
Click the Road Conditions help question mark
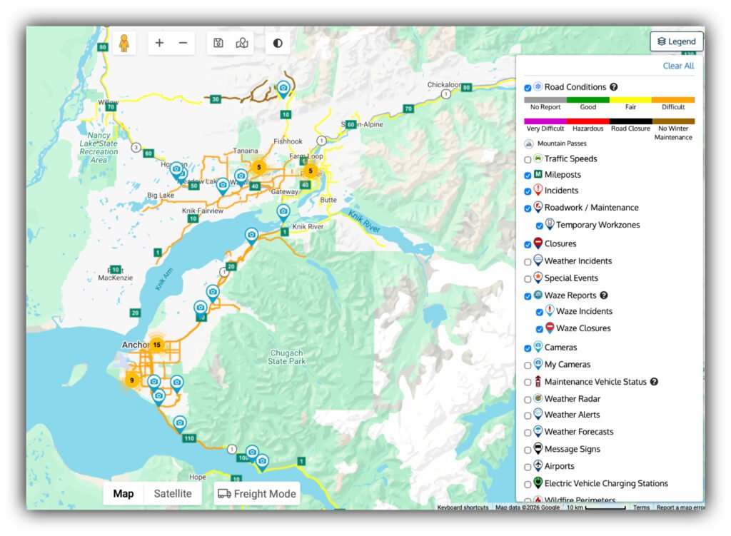(x=613, y=87)
